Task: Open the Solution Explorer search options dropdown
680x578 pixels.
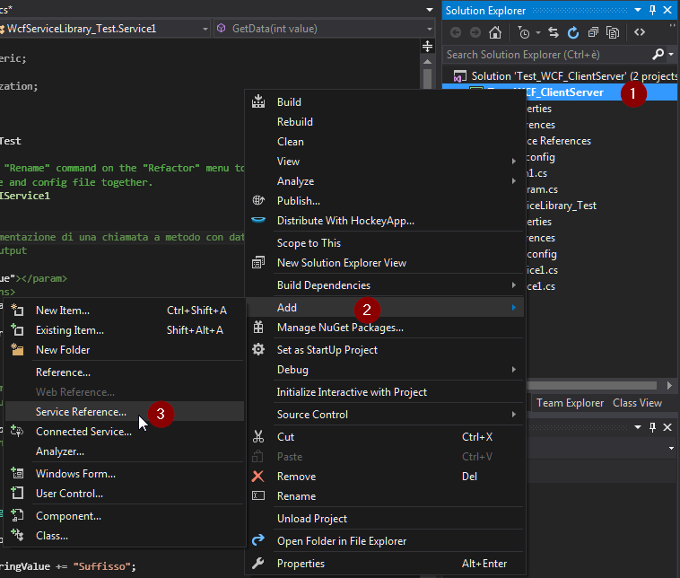Action: 672,55
